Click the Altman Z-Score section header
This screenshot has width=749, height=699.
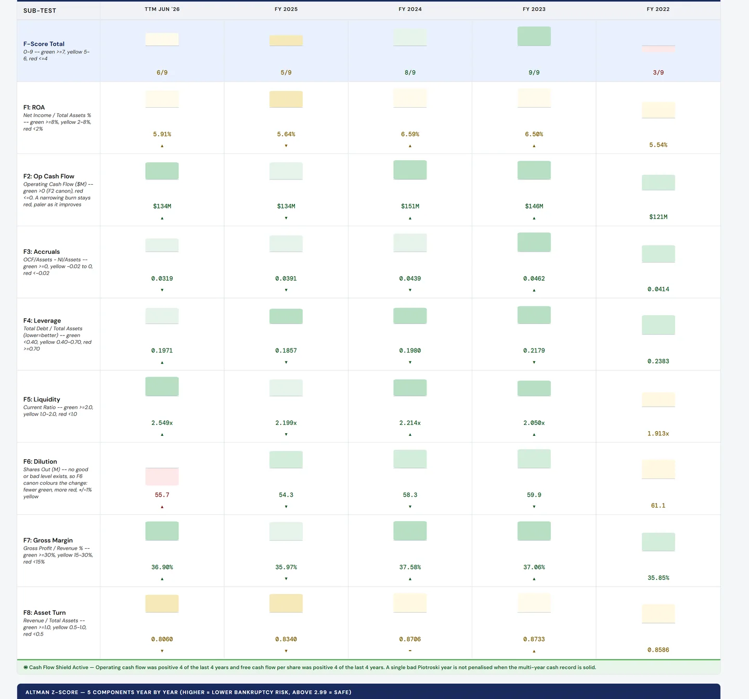(x=369, y=692)
